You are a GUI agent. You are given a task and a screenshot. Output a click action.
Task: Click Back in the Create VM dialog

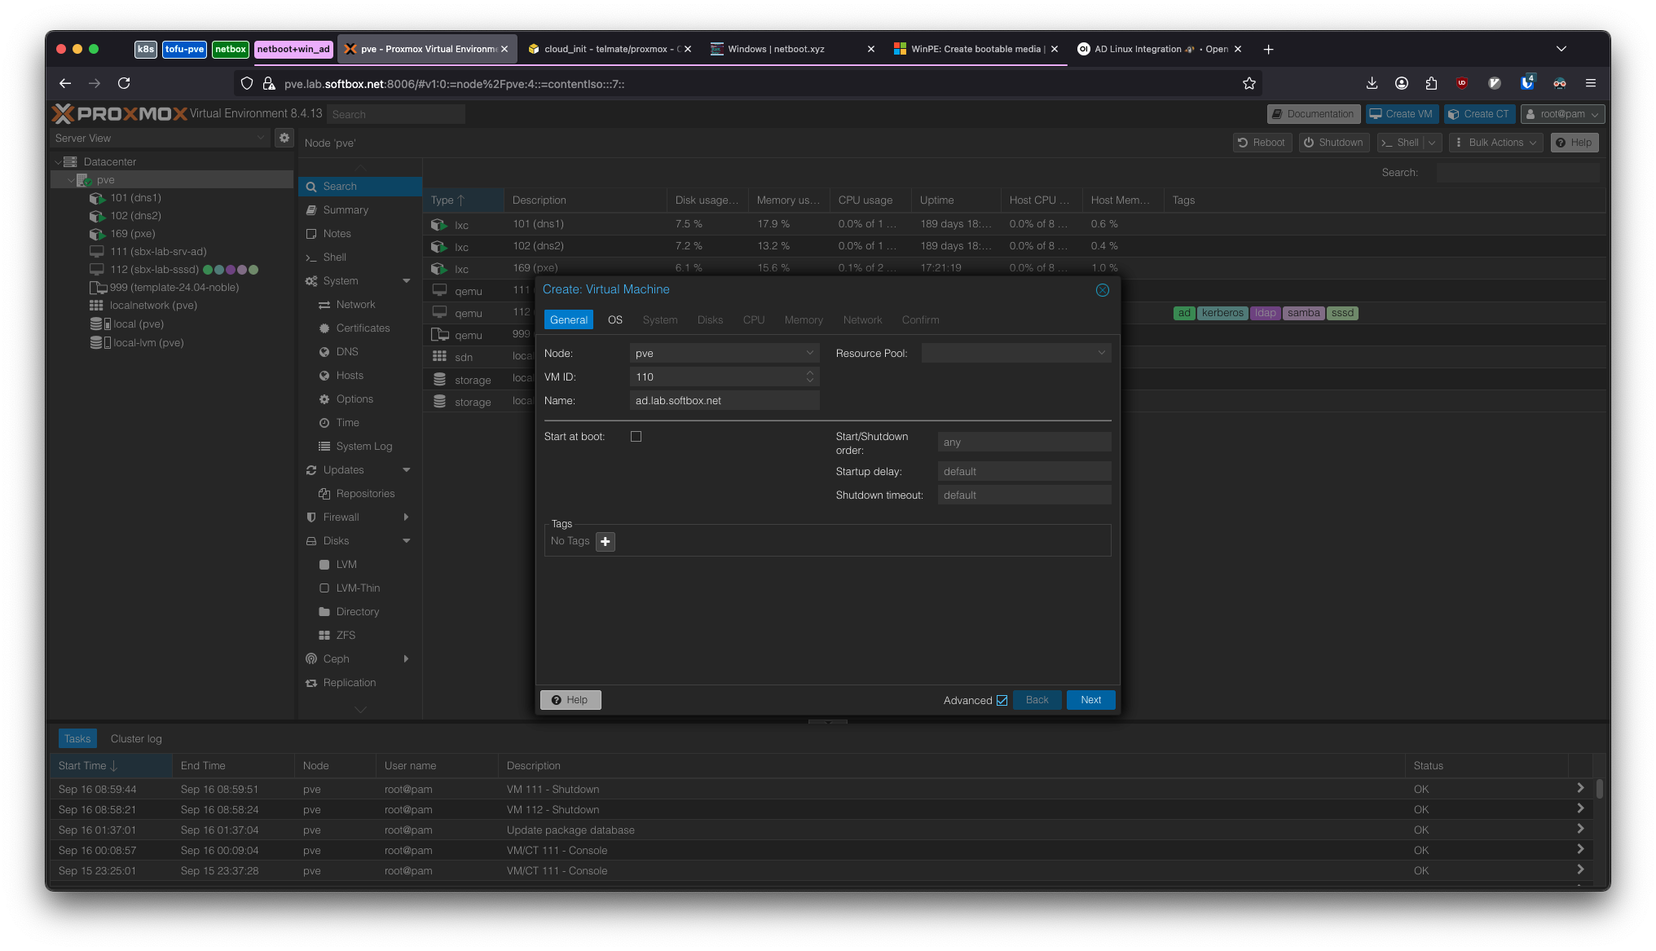coord(1037,700)
